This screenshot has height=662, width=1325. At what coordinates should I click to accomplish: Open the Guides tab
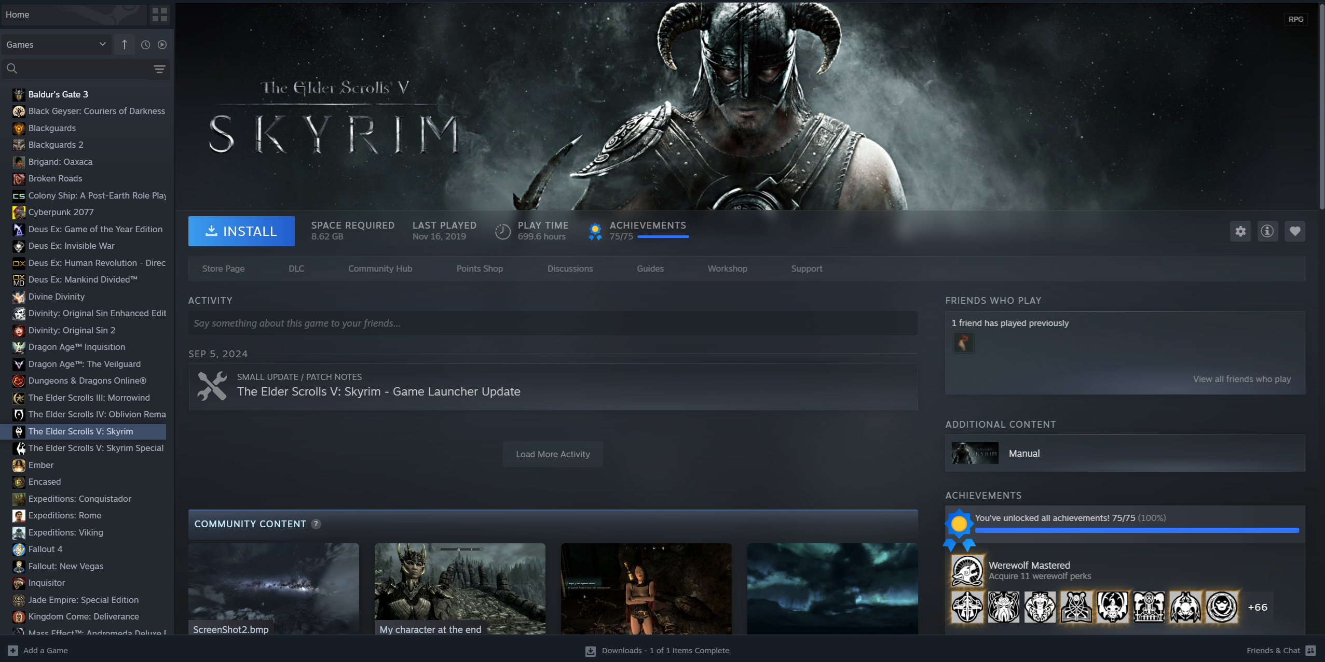tap(650, 269)
